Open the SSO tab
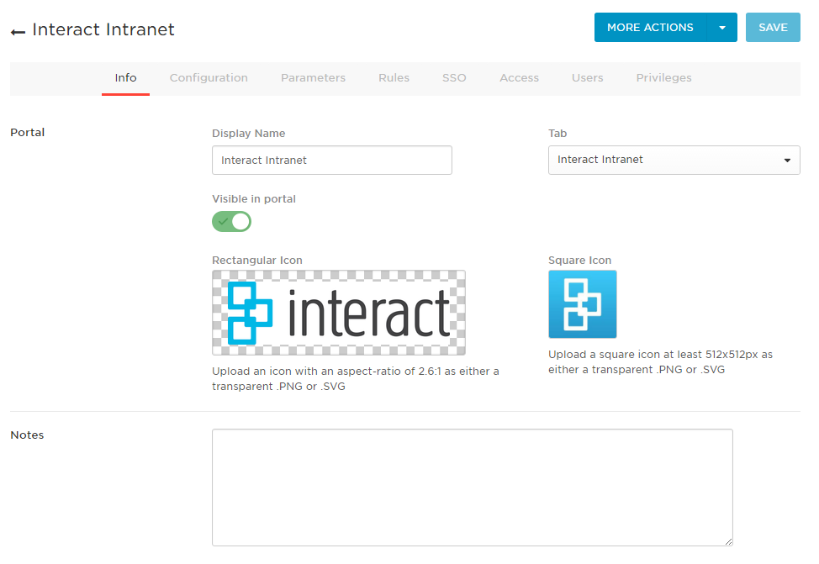Screen dimensions: 819x564 coord(454,78)
